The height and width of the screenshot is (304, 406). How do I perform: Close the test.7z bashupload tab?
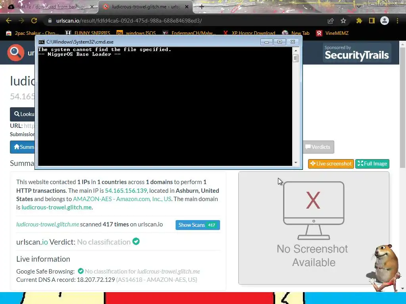92,7
